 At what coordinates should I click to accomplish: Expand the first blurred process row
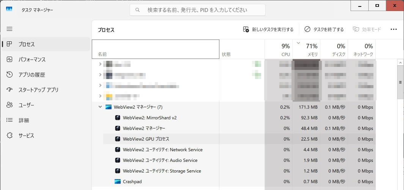100,64
